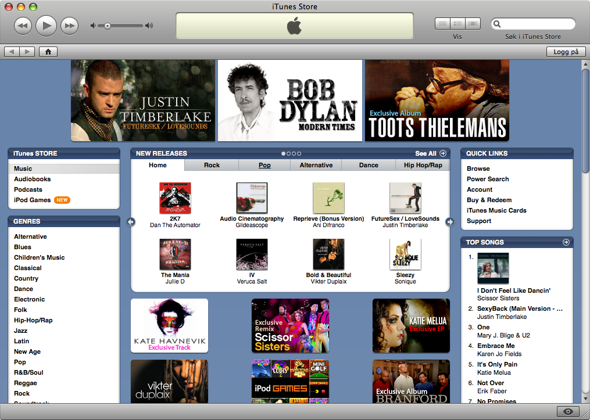Click the NEW badge beside iPod Games

coord(62,200)
